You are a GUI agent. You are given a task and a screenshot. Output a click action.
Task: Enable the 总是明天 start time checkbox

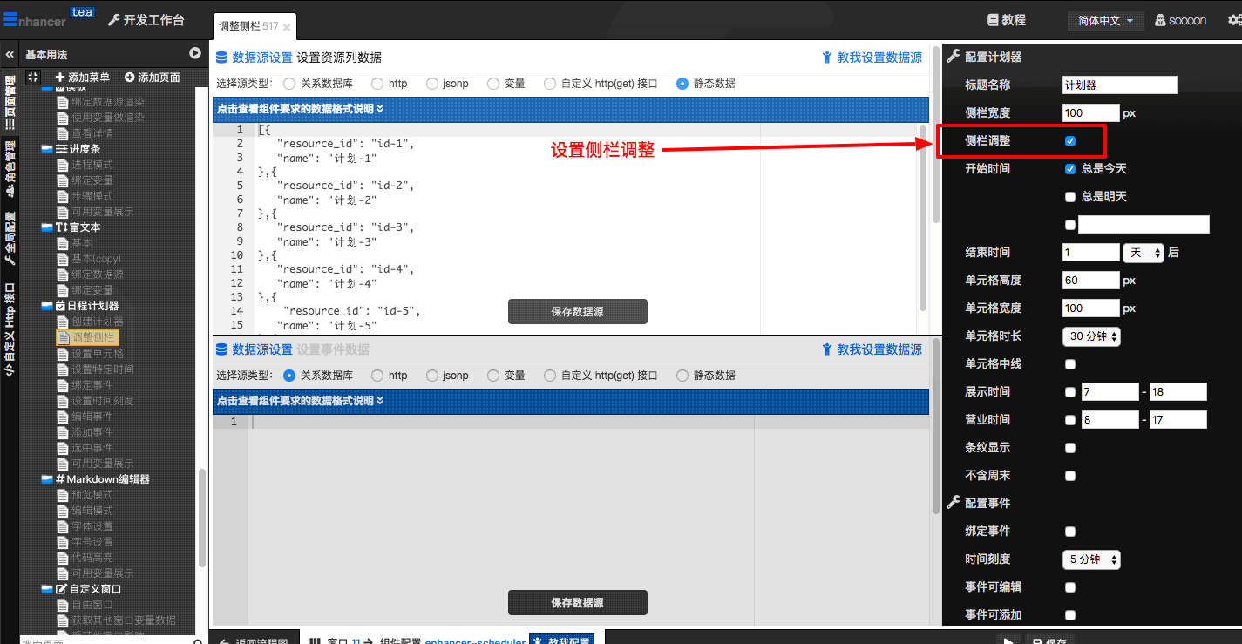[x=1070, y=197]
